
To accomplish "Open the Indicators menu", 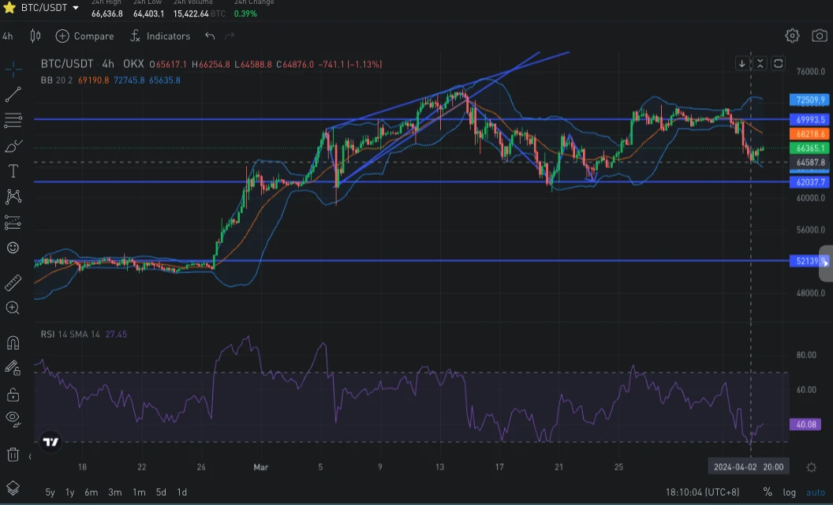I will tap(160, 36).
